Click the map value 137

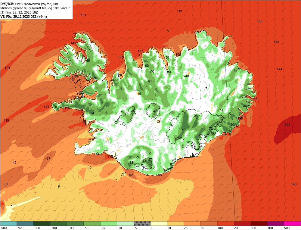[140, 51]
